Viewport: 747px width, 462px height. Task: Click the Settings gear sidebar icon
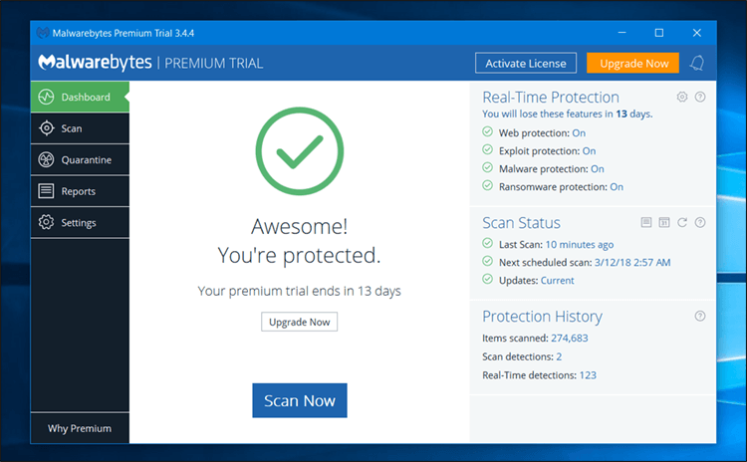(46, 222)
